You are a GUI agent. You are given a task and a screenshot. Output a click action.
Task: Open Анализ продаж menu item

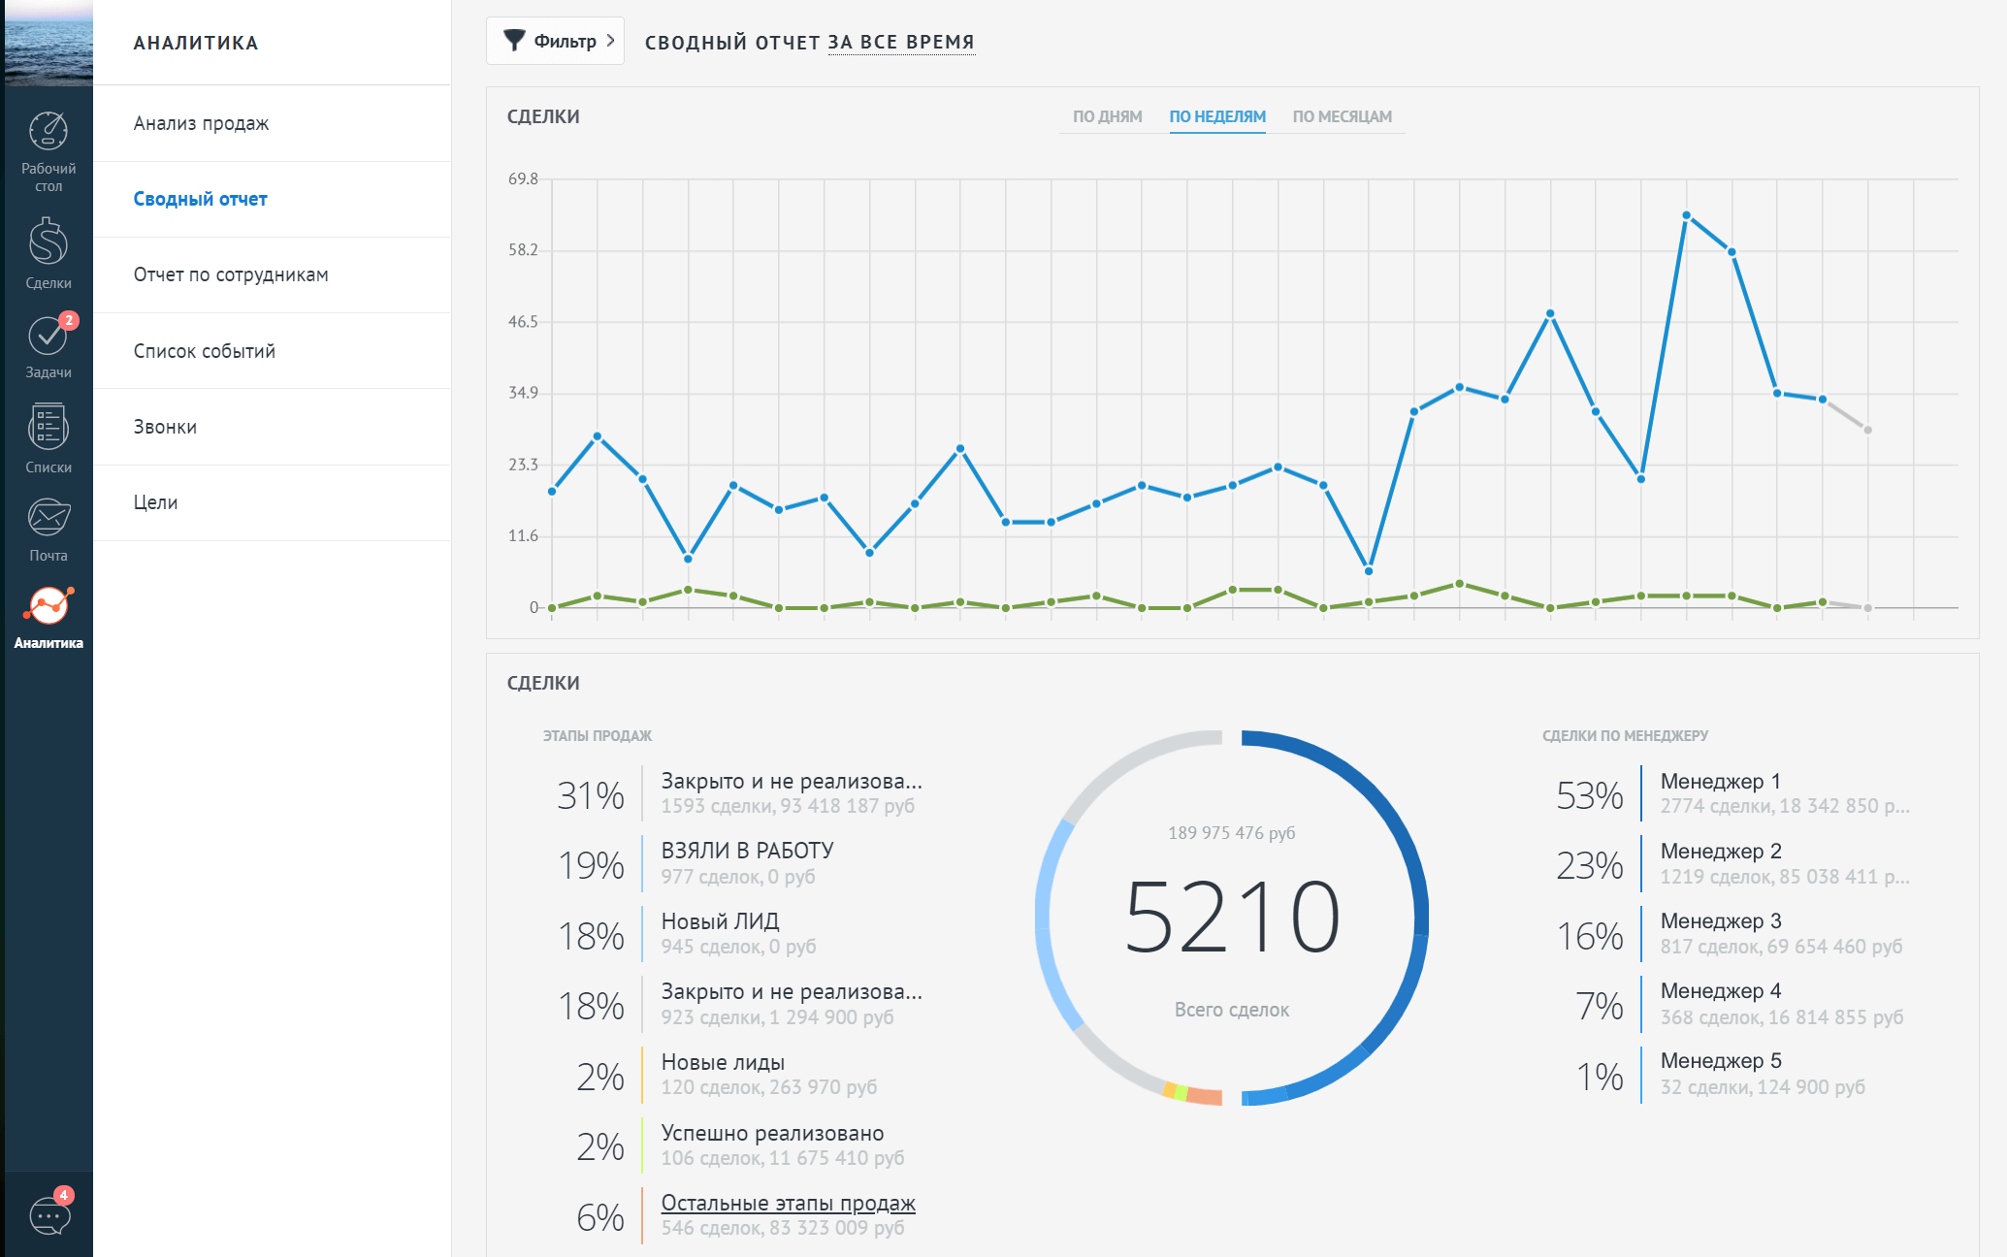[202, 123]
